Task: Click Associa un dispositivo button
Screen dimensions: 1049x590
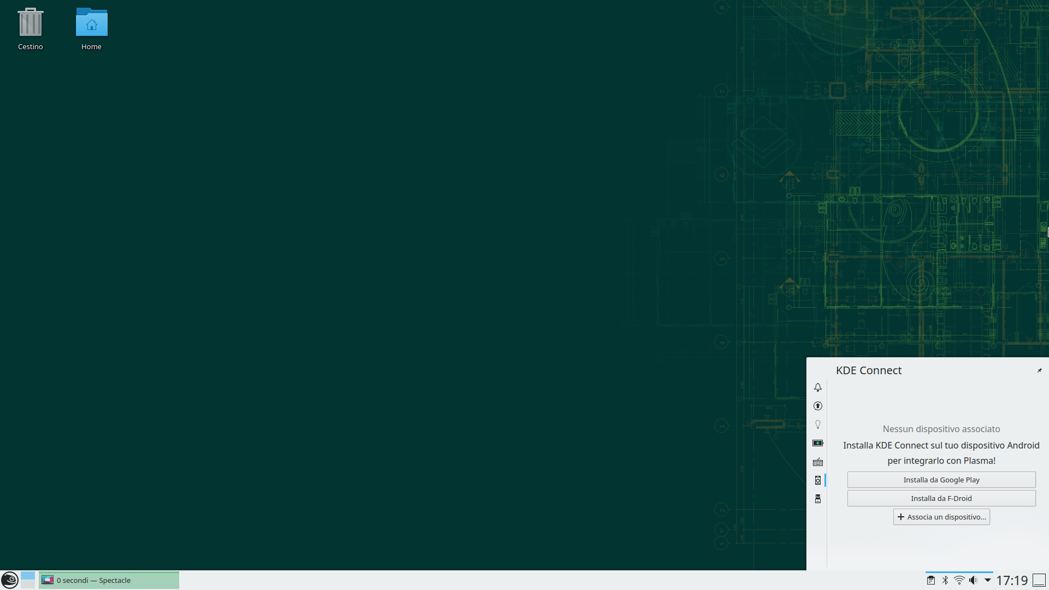Action: tap(941, 517)
